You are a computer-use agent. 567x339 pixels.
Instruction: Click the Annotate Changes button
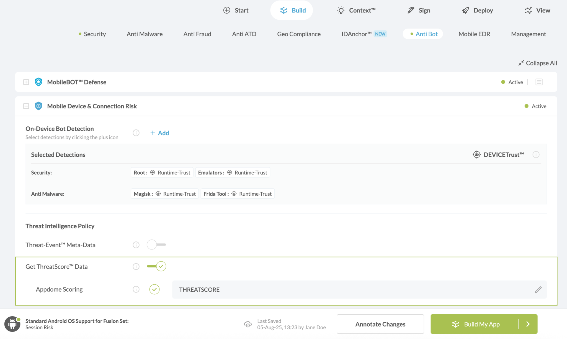tap(380, 324)
